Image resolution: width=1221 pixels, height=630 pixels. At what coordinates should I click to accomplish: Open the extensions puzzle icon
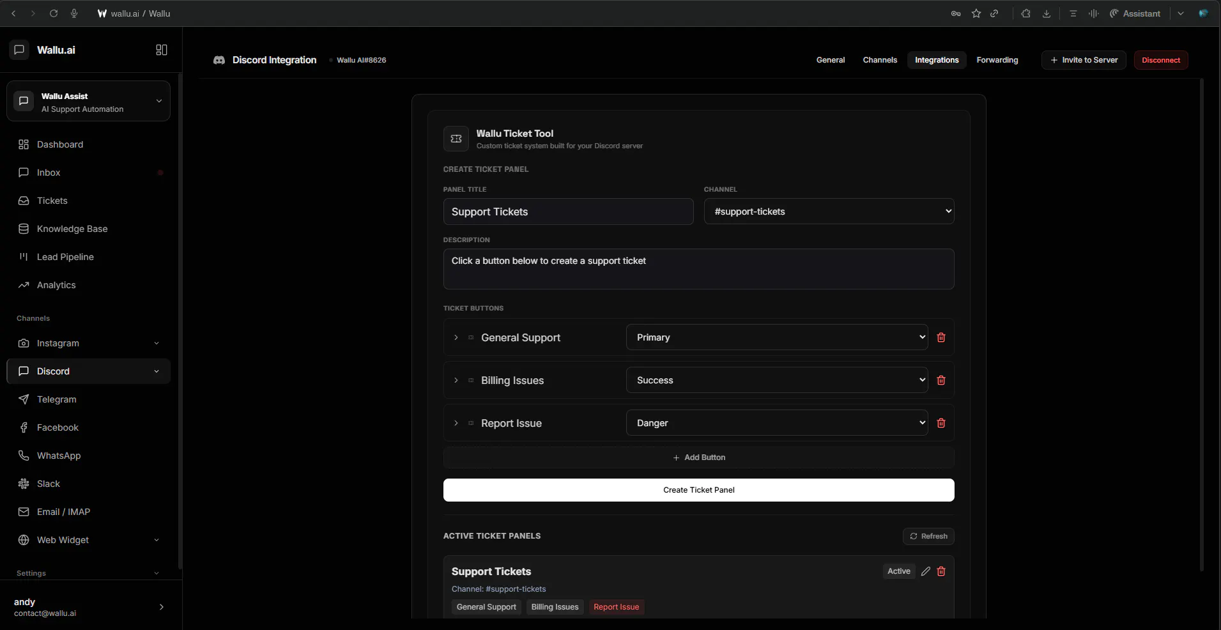(1026, 13)
